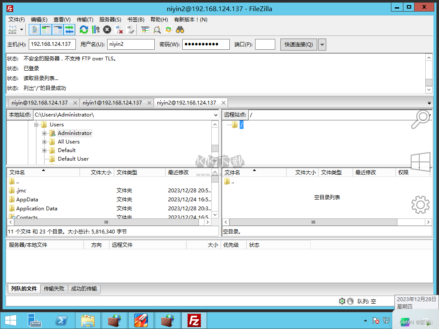Open the 文件(F) menu
This screenshot has height=329, width=439.
17,20
